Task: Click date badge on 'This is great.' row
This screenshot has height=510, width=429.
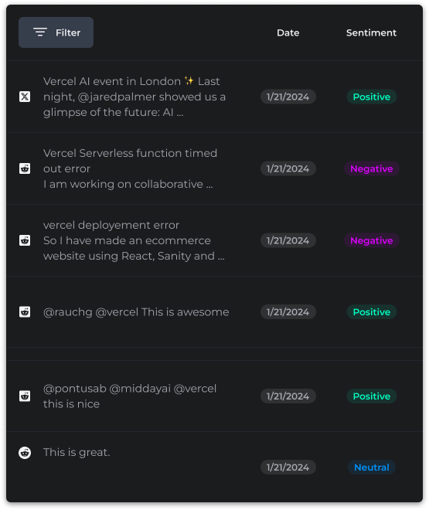Action: 288,467
